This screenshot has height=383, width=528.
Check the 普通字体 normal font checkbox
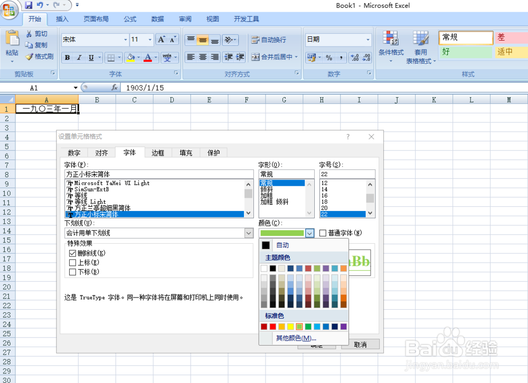coord(323,233)
